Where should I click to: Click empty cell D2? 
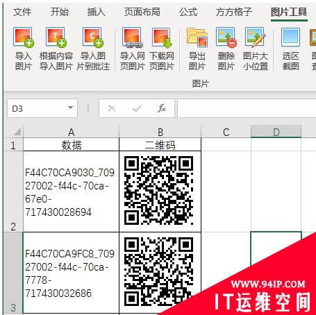[x=276, y=191]
